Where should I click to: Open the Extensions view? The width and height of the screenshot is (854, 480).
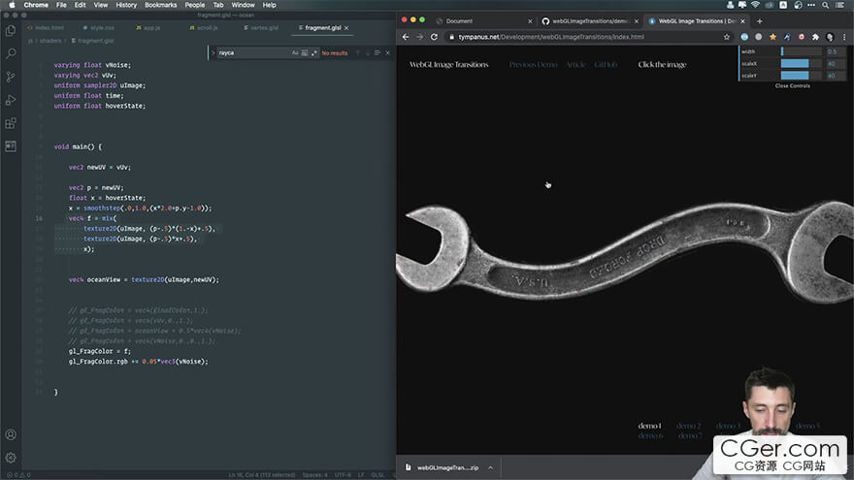click(x=11, y=123)
